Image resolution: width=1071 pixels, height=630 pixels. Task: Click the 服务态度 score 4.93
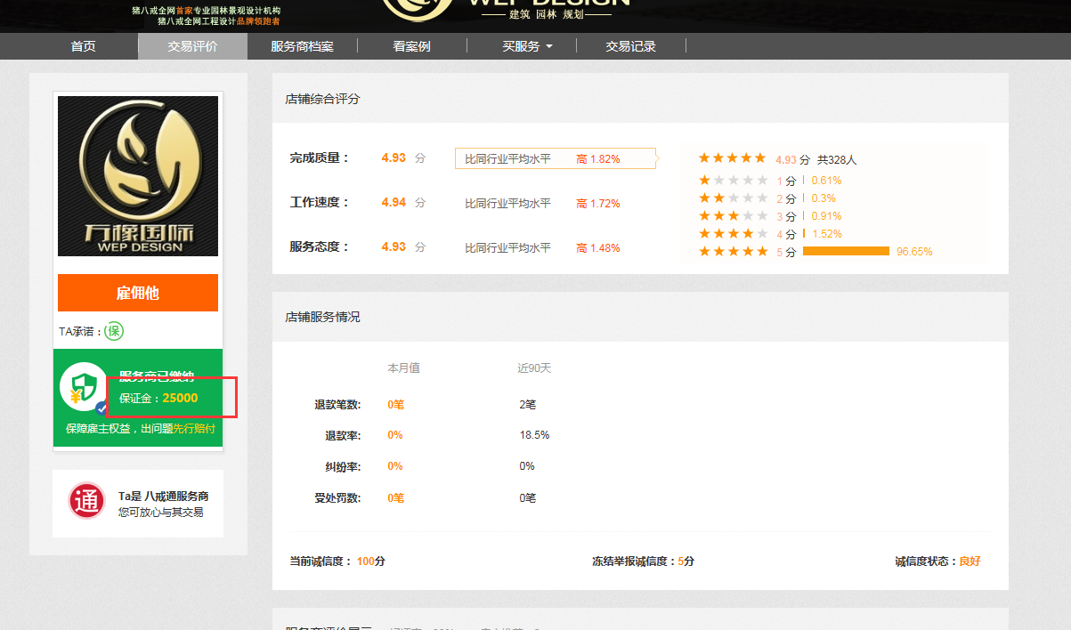[394, 246]
